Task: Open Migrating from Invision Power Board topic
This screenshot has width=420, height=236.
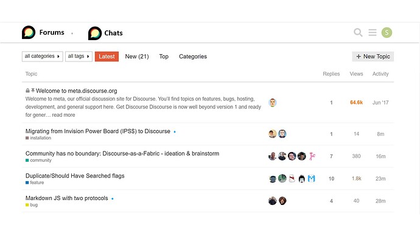Action: [98, 131]
